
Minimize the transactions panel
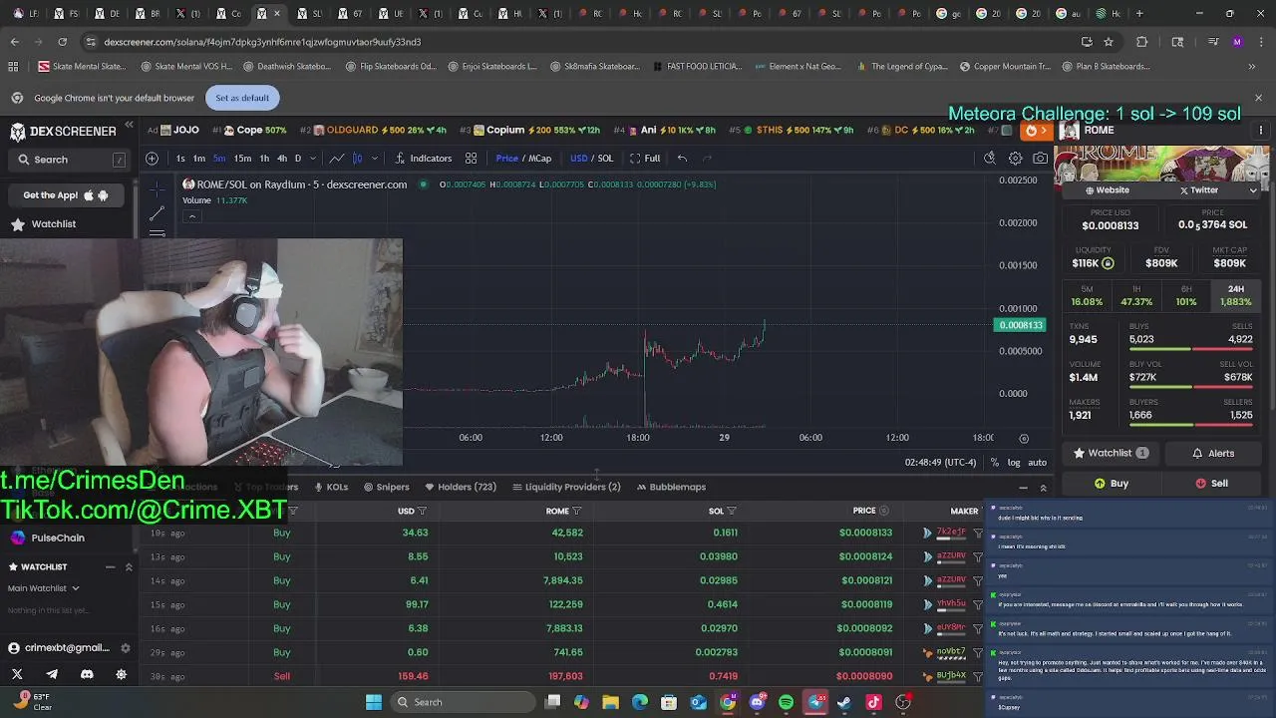pyautogui.click(x=1023, y=488)
